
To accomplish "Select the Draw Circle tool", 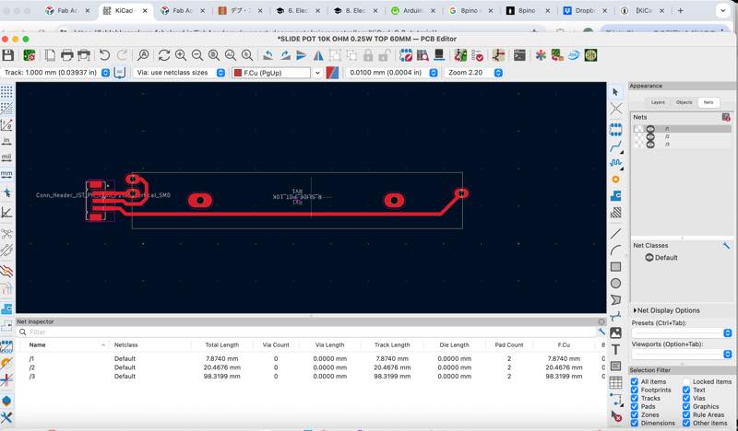I will pos(615,284).
